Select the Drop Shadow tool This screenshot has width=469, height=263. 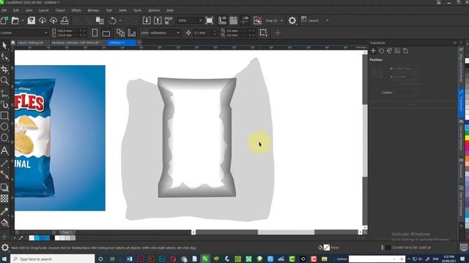pyautogui.click(x=4, y=187)
